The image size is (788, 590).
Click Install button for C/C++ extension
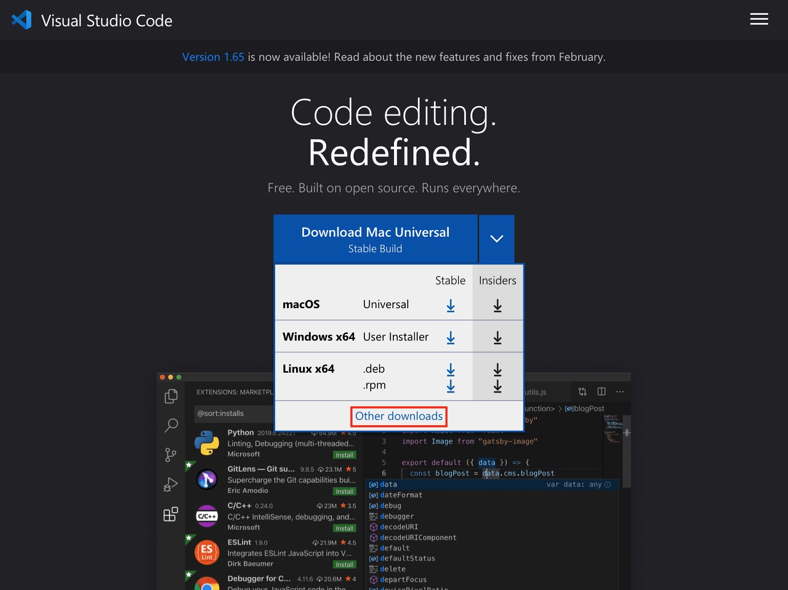pyautogui.click(x=345, y=528)
